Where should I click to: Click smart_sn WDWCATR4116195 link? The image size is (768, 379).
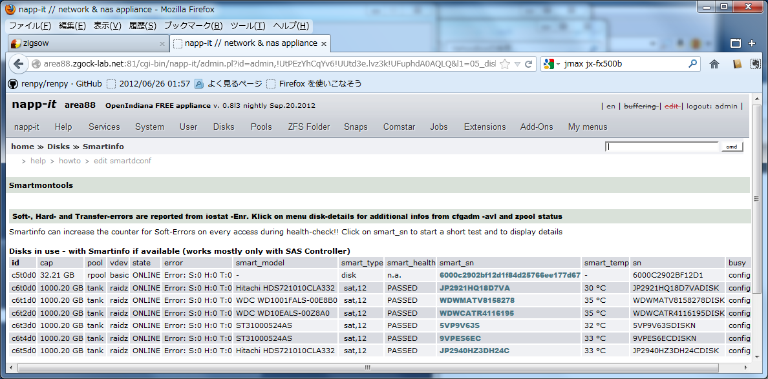click(x=476, y=312)
